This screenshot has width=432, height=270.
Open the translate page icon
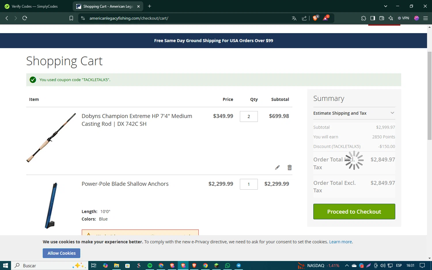294,18
